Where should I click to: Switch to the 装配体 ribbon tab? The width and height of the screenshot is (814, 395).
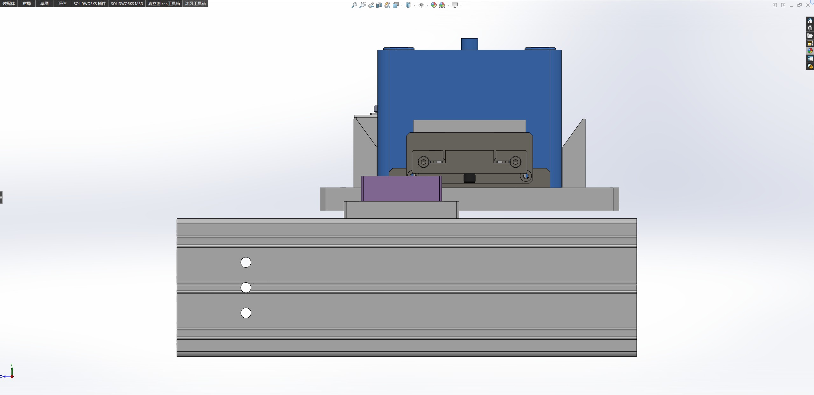(9, 4)
